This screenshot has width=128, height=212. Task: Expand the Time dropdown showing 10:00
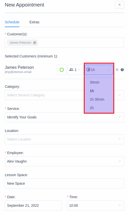click(96, 205)
